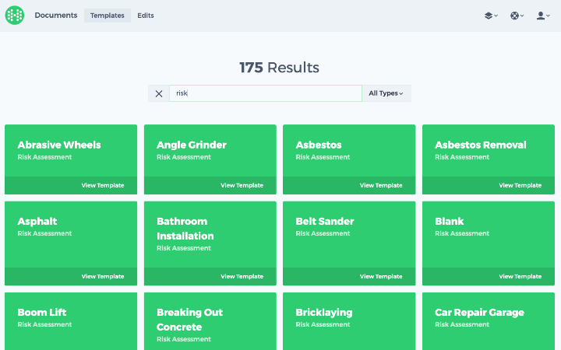This screenshot has width=561, height=350.
Task: Open the Bricklaying card
Action: click(x=349, y=321)
